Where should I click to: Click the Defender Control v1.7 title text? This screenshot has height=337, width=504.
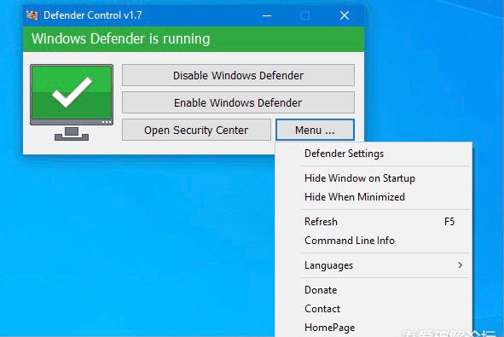(93, 15)
